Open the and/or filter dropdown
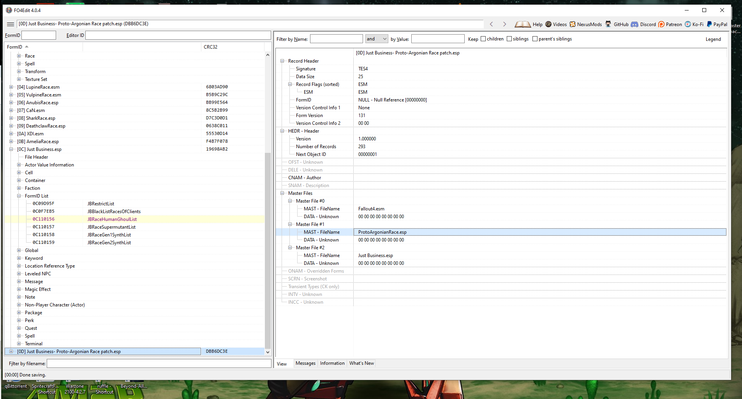This screenshot has height=399, width=742. (376, 39)
